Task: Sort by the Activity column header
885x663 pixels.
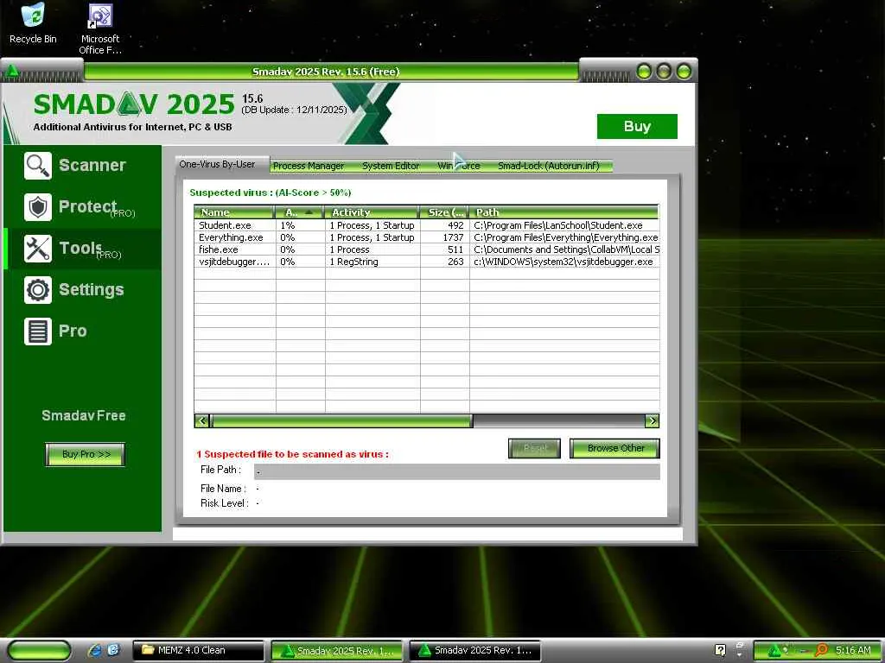Action: click(x=372, y=212)
